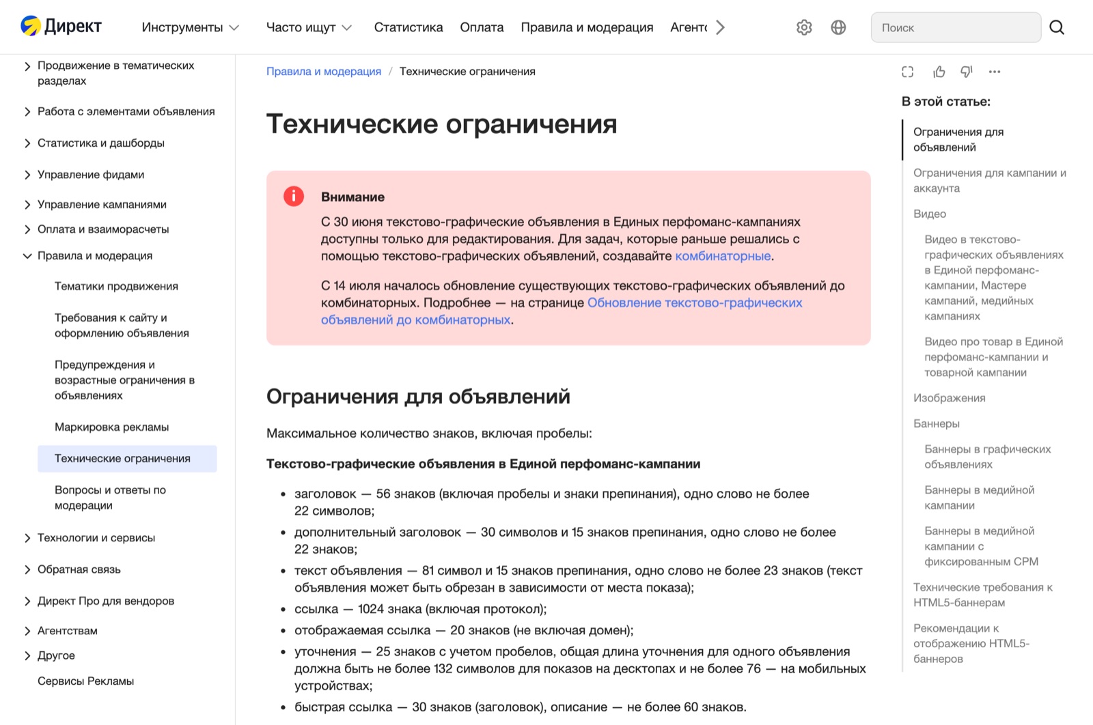Toggle fullscreen article view icon

907,72
